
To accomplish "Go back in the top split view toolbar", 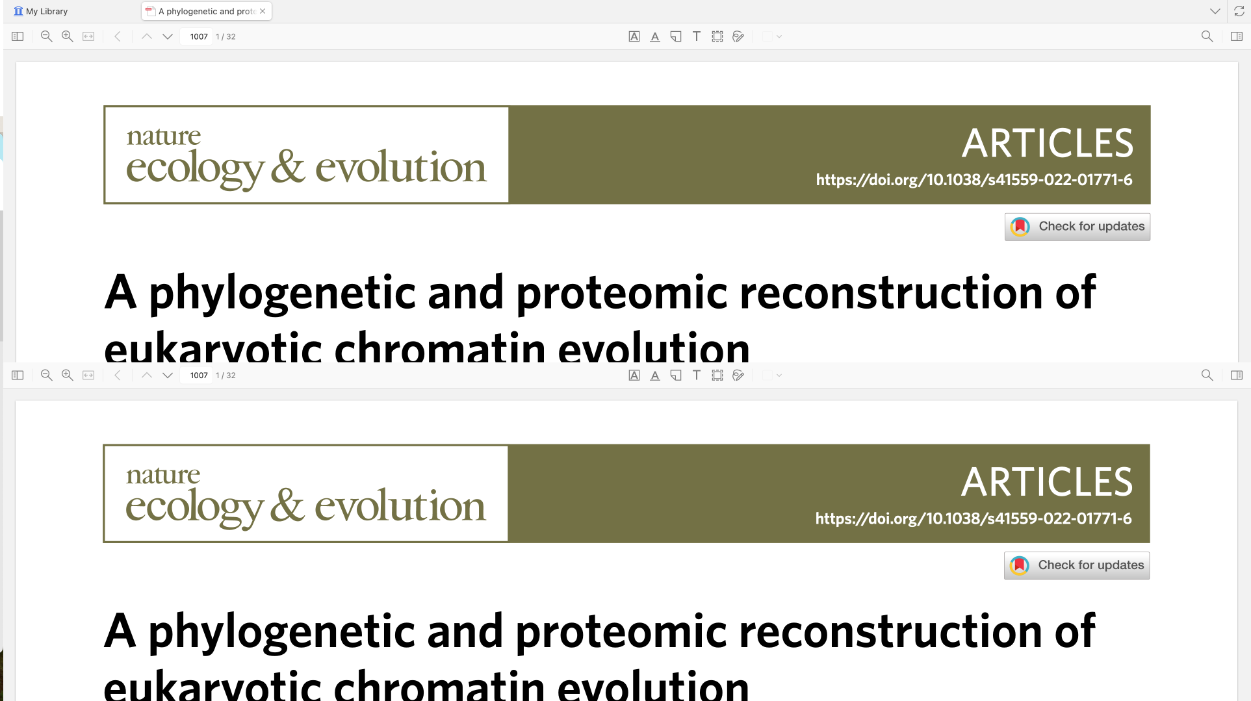I will [x=118, y=36].
